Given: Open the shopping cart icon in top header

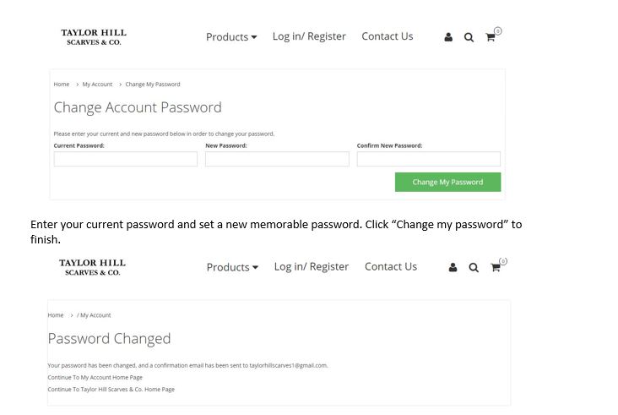Looking at the screenshot, I should click(x=493, y=35).
